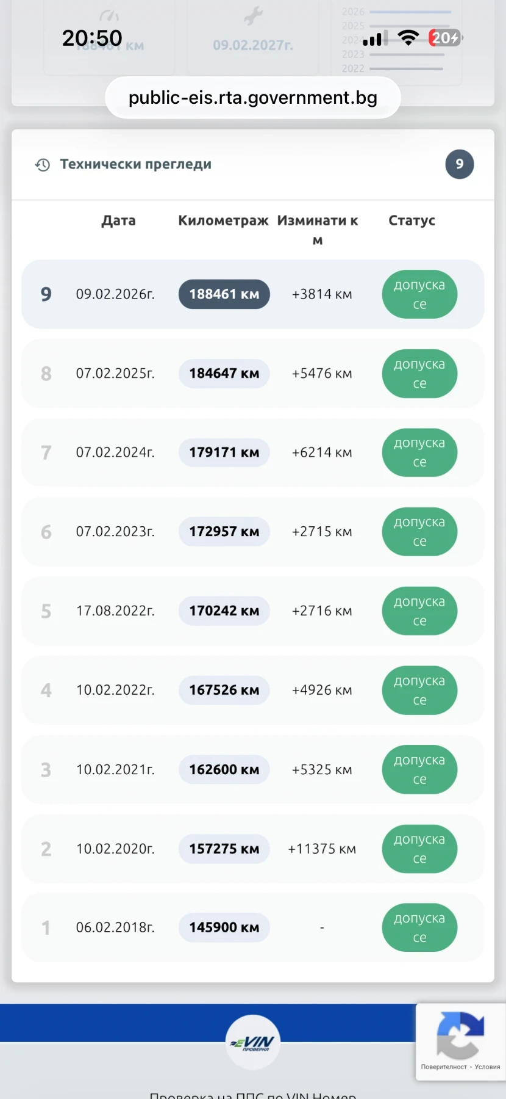Tap the battery indicator in the status bar
Image resolution: width=506 pixels, height=1099 pixels.
click(445, 38)
